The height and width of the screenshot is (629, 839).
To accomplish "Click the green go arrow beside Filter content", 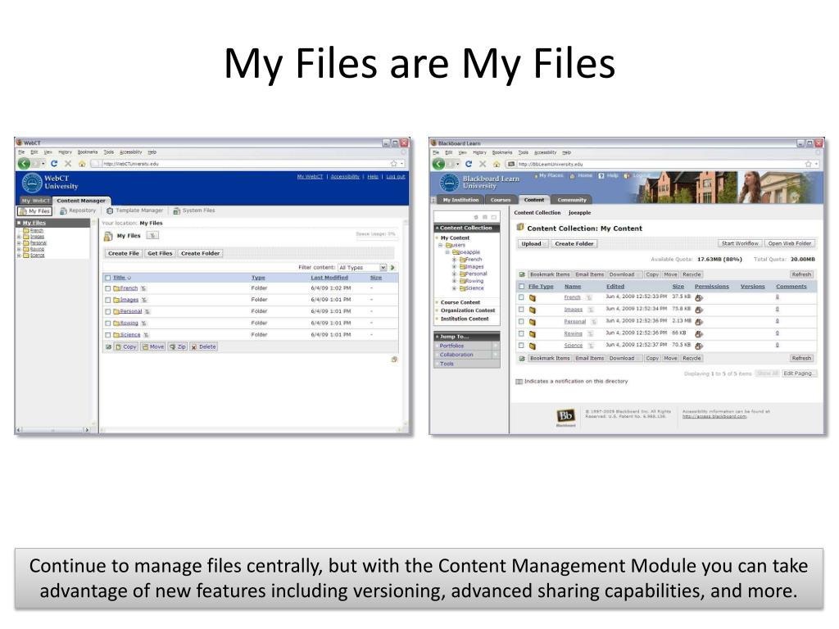I will tap(392, 268).
